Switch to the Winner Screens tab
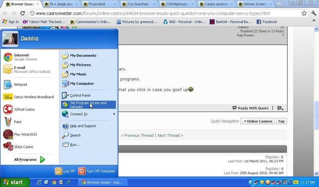This screenshot has width=319, height=187. pos(255,4)
